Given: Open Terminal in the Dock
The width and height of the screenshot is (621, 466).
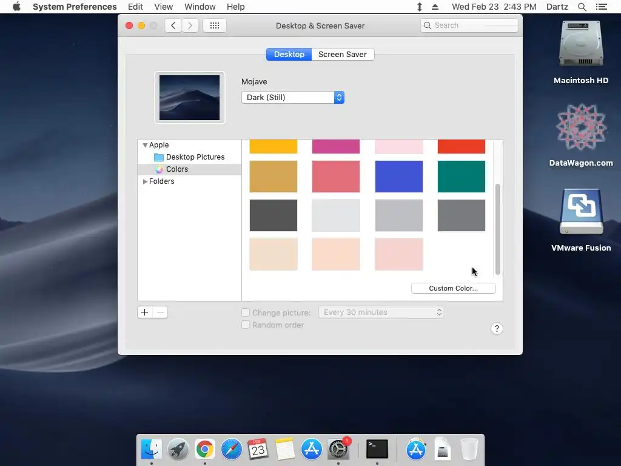Looking at the screenshot, I should (x=377, y=450).
